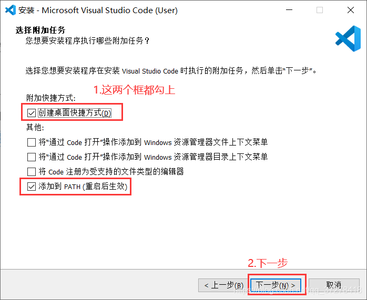The image size is (367, 300).
Task: Toggle the Add to PATH checkbox
Action: click(32, 187)
